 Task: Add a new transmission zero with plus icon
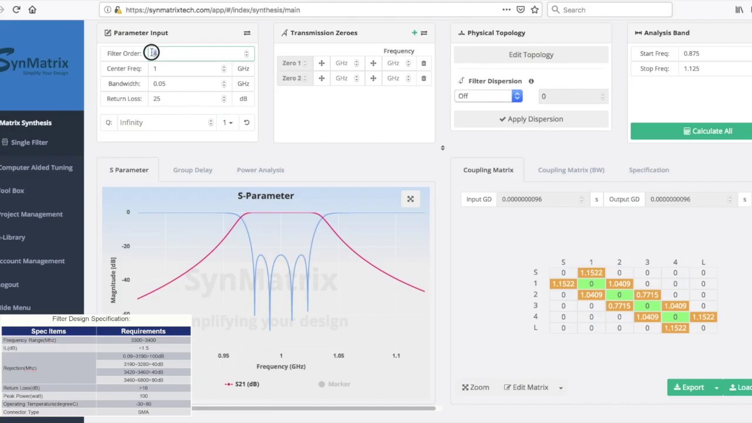click(414, 33)
